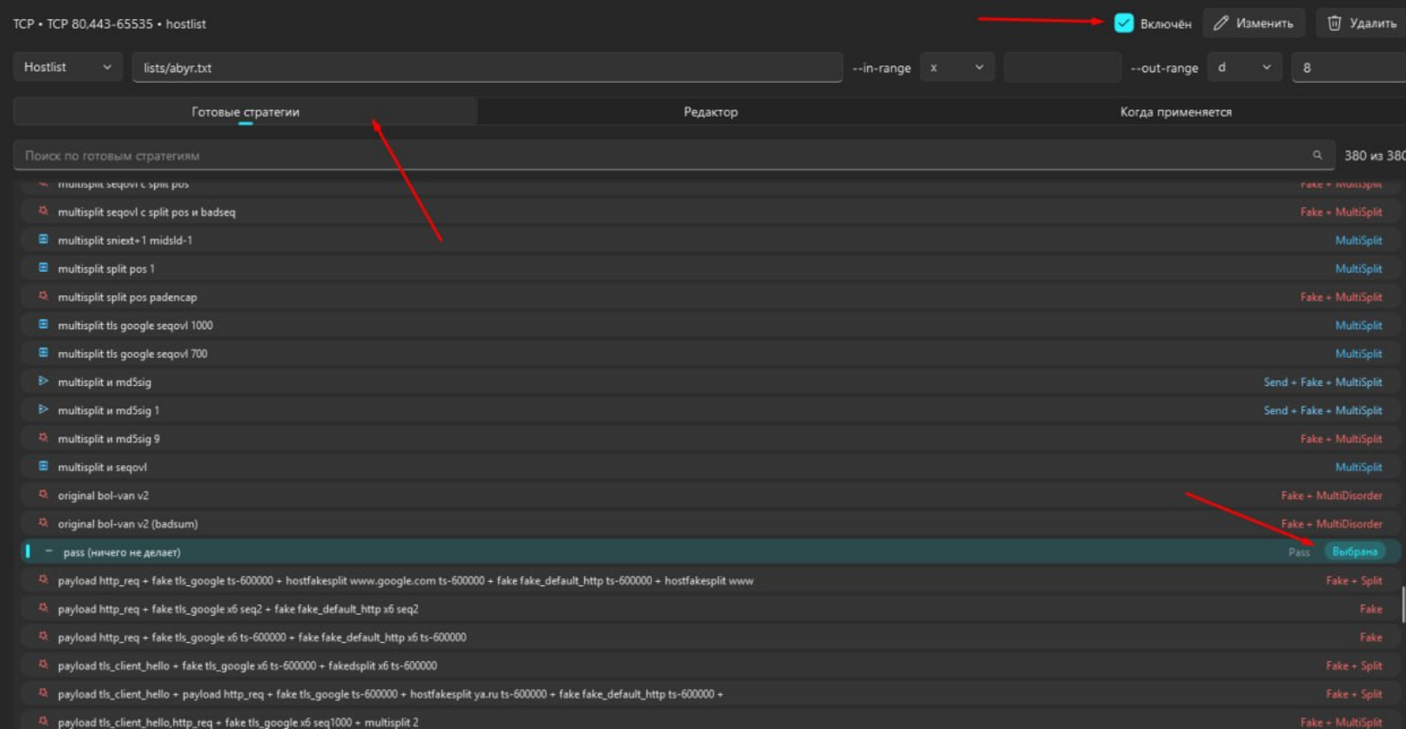Open the 'Редактор' tab

click(710, 111)
